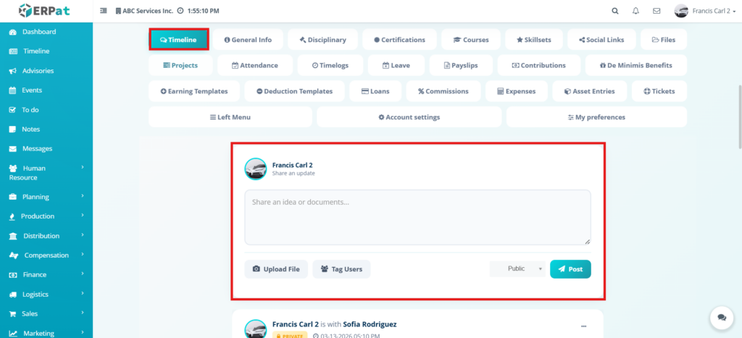This screenshot has height=338, width=742.
Task: Open the Loans tab
Action: coord(375,91)
